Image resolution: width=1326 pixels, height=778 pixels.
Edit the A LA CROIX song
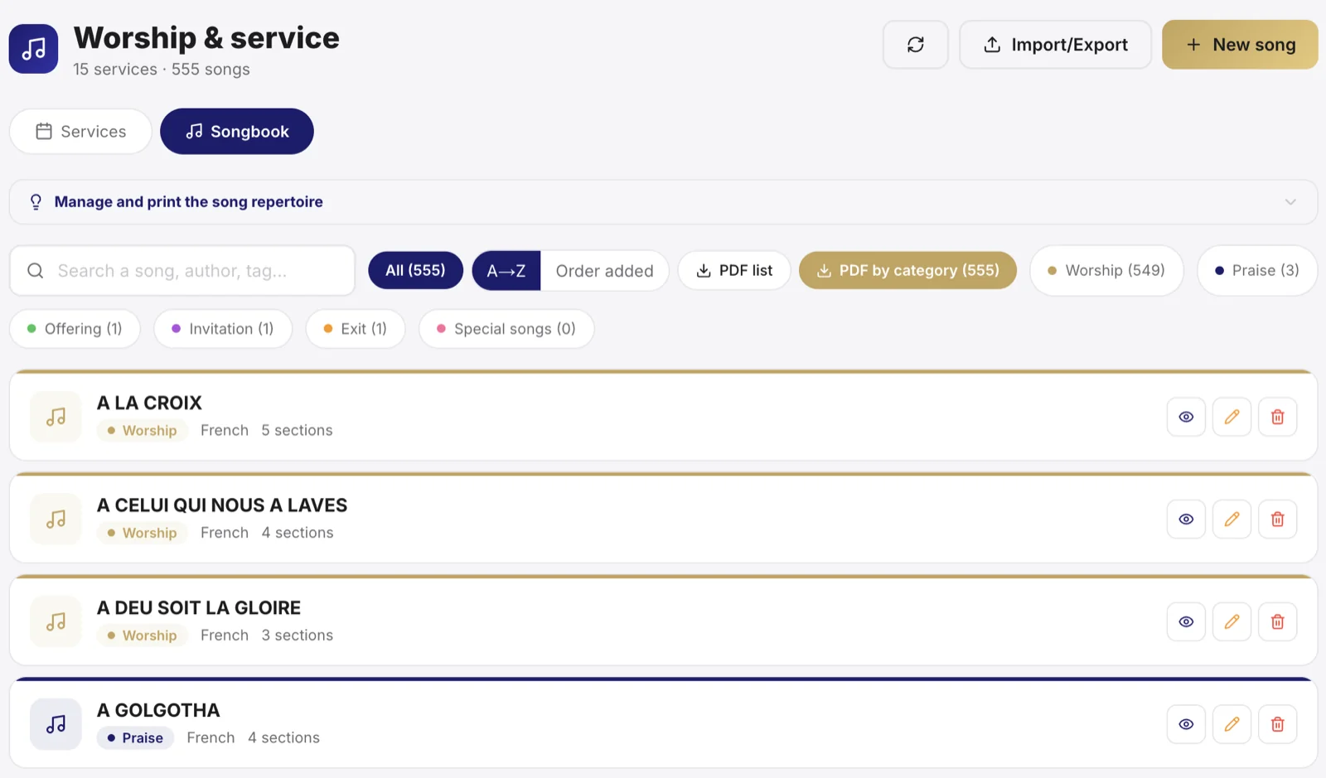1232,417
